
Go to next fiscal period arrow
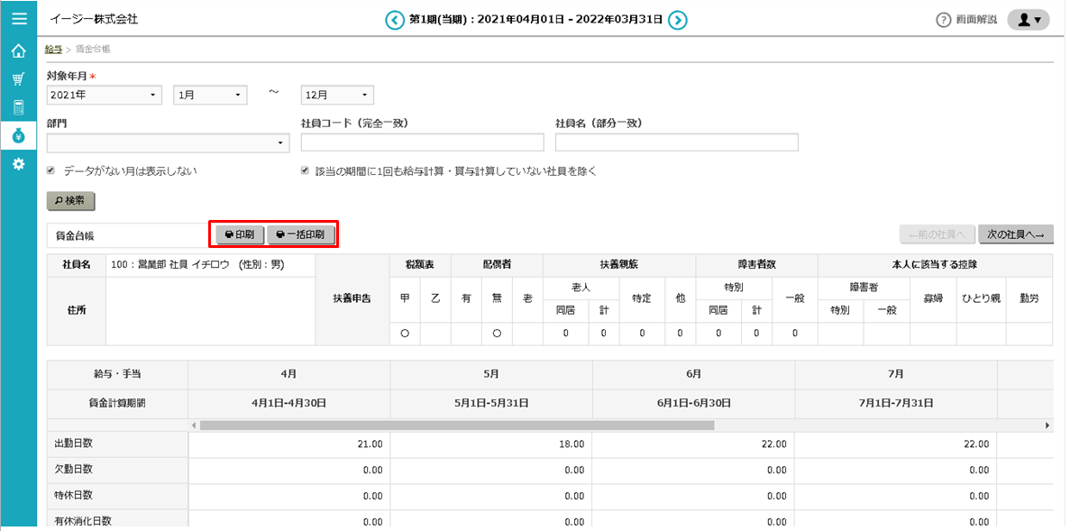coord(679,20)
